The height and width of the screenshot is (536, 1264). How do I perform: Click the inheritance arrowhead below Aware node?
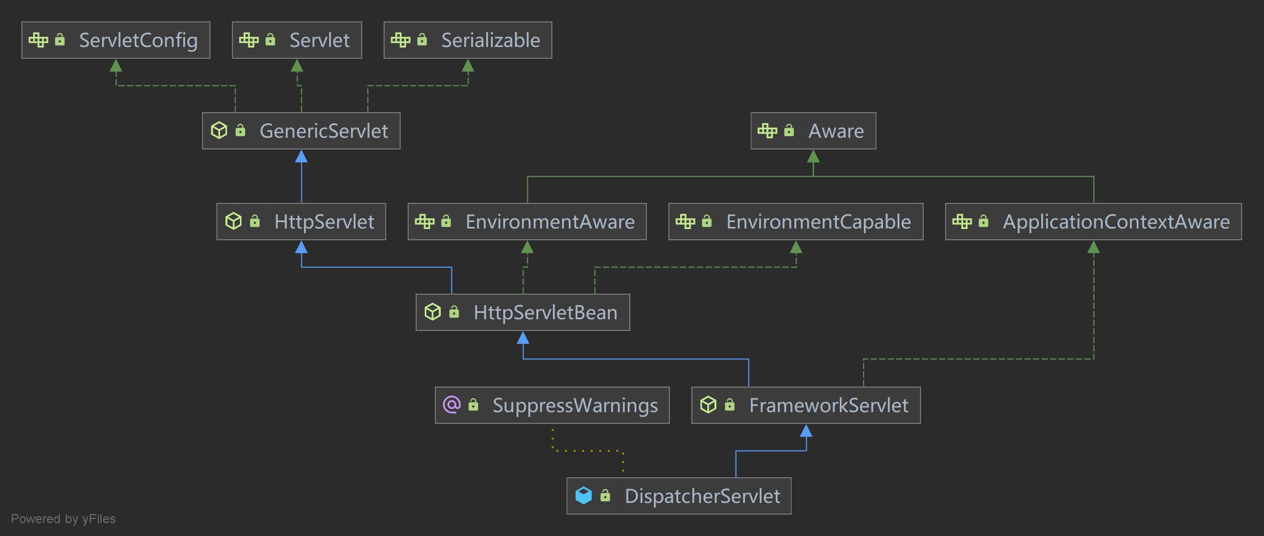tap(813, 156)
